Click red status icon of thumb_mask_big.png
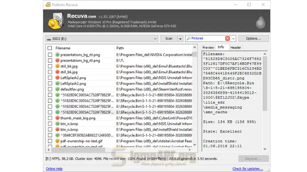 point(57,118)
